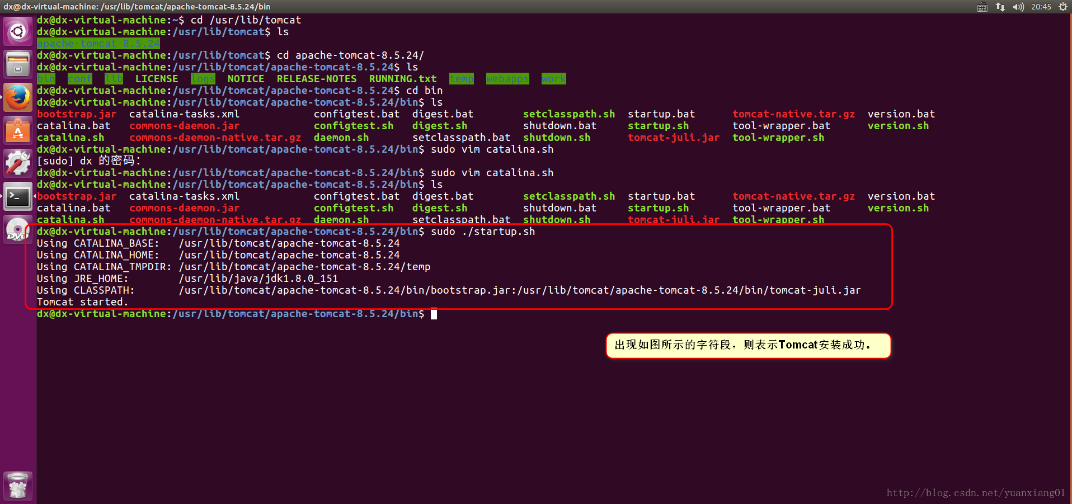
Task: Click the 'cd bin' command text
Action: pyautogui.click(x=425, y=91)
